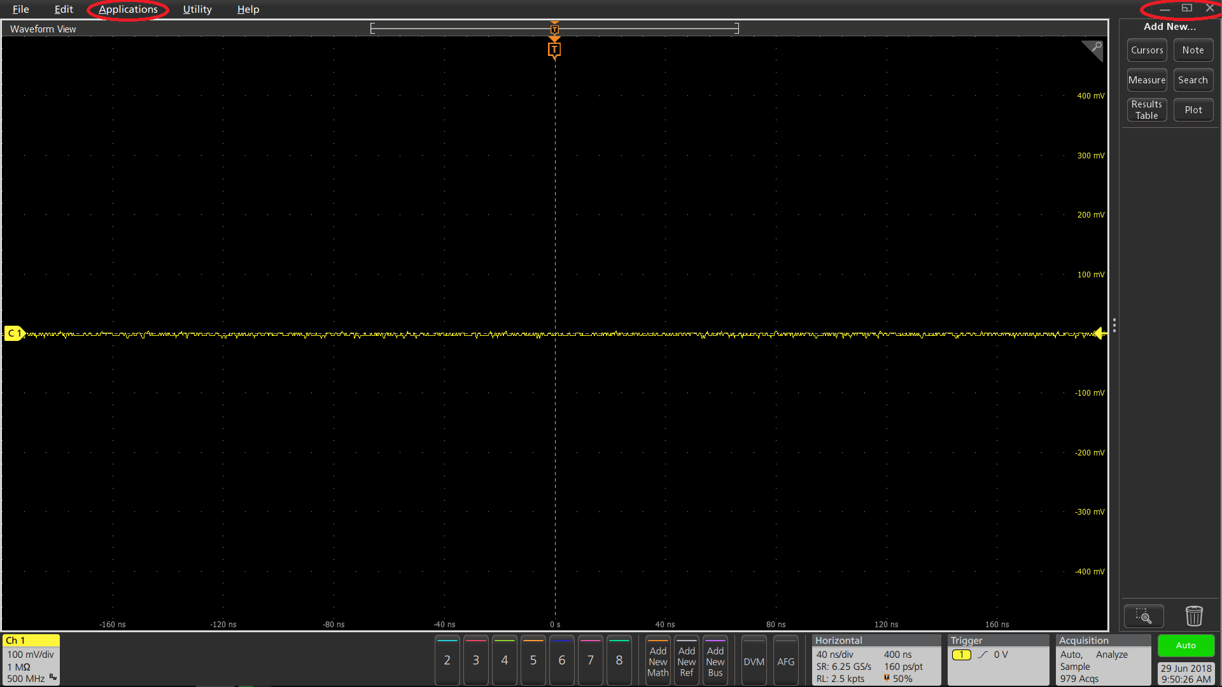Open the AFG function generator button
Viewport: 1222px width, 687px height.
pos(785,662)
